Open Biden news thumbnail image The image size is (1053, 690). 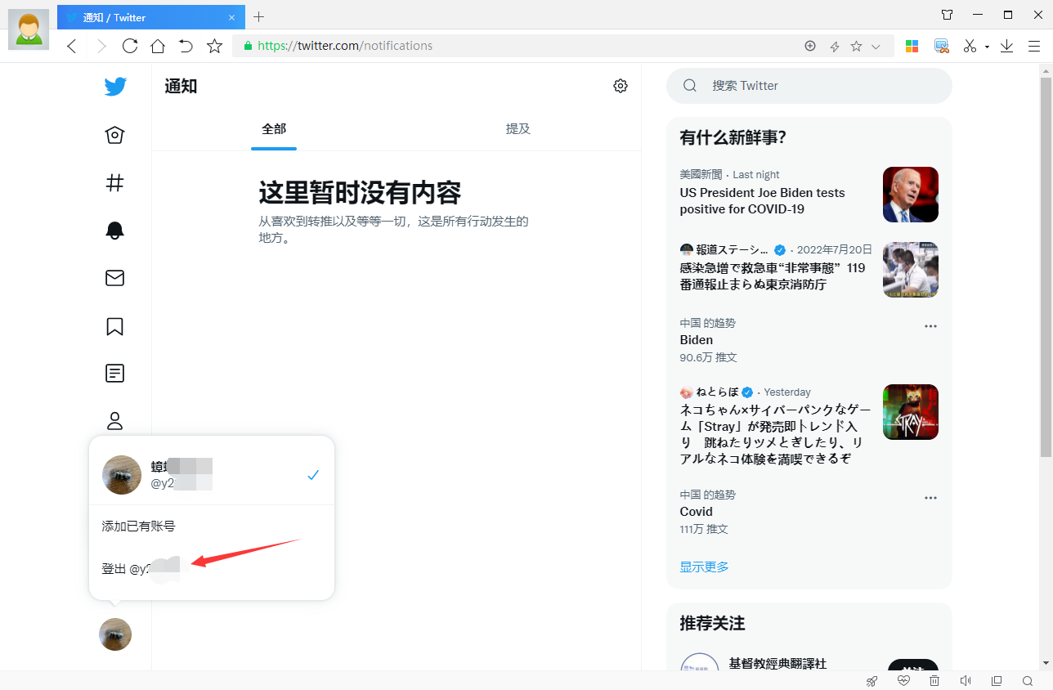[x=911, y=195]
